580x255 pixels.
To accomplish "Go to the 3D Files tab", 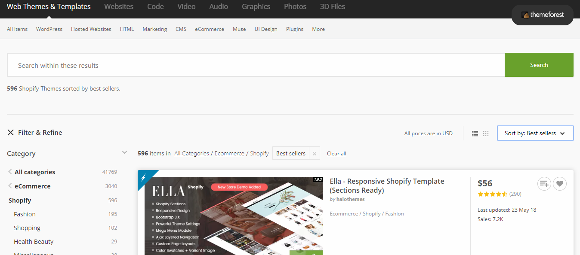I will 333,6.
